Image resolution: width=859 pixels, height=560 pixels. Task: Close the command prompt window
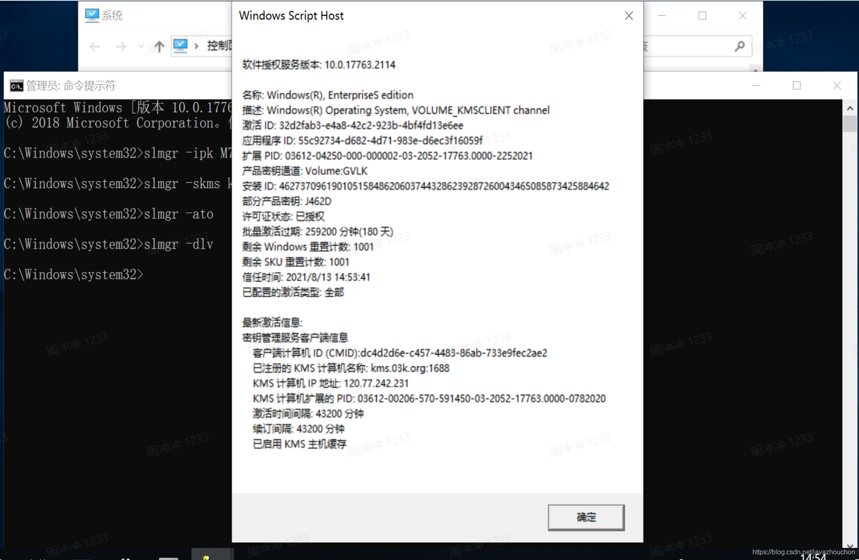[x=837, y=86]
